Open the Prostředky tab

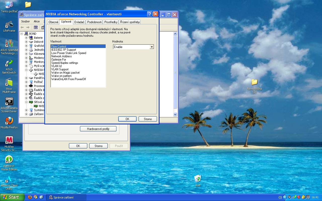click(x=111, y=22)
